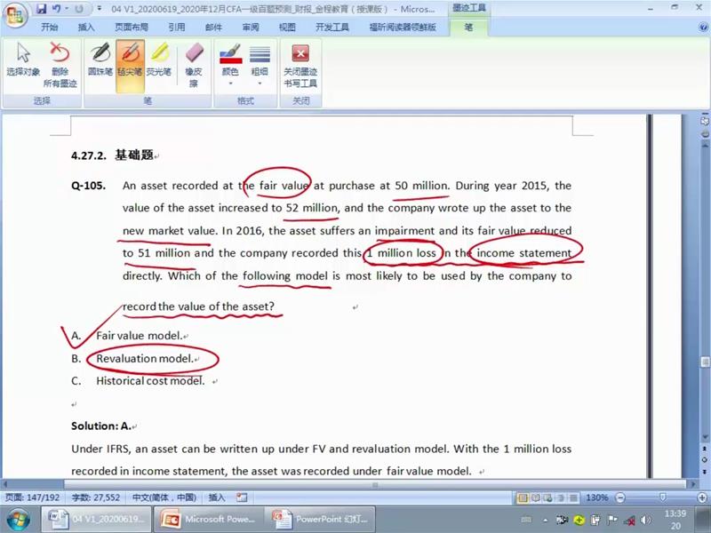Viewport: 711px width, 533px height.
Task: Click the Office button
Action: click(15, 16)
